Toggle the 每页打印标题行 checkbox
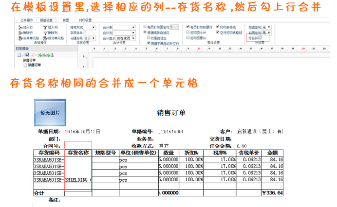 [188, 28]
